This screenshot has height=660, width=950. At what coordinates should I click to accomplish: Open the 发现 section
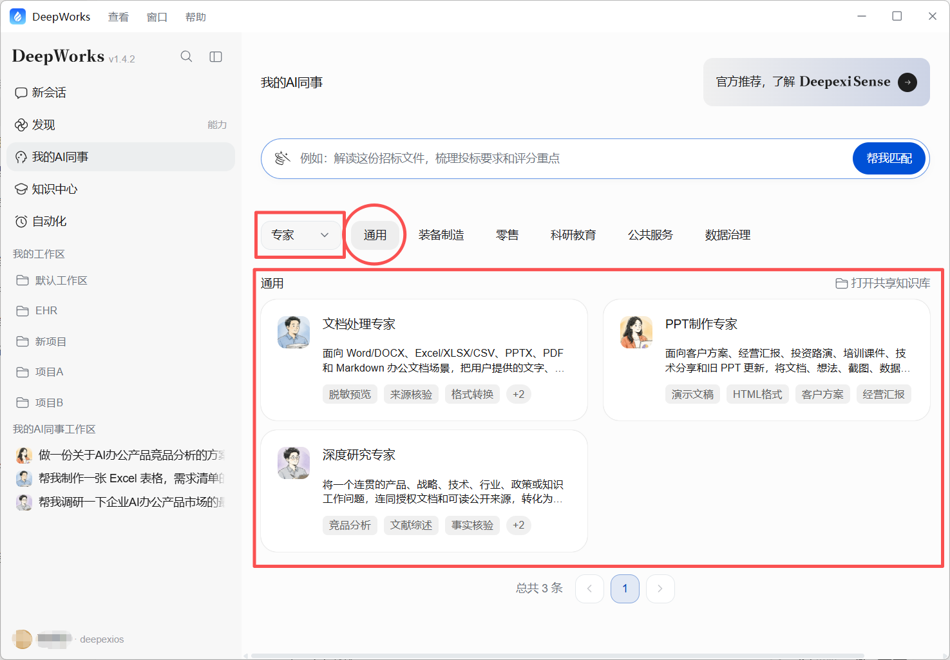(120, 125)
